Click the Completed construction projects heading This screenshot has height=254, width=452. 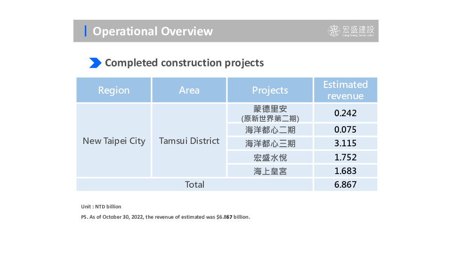pyautogui.click(x=184, y=63)
